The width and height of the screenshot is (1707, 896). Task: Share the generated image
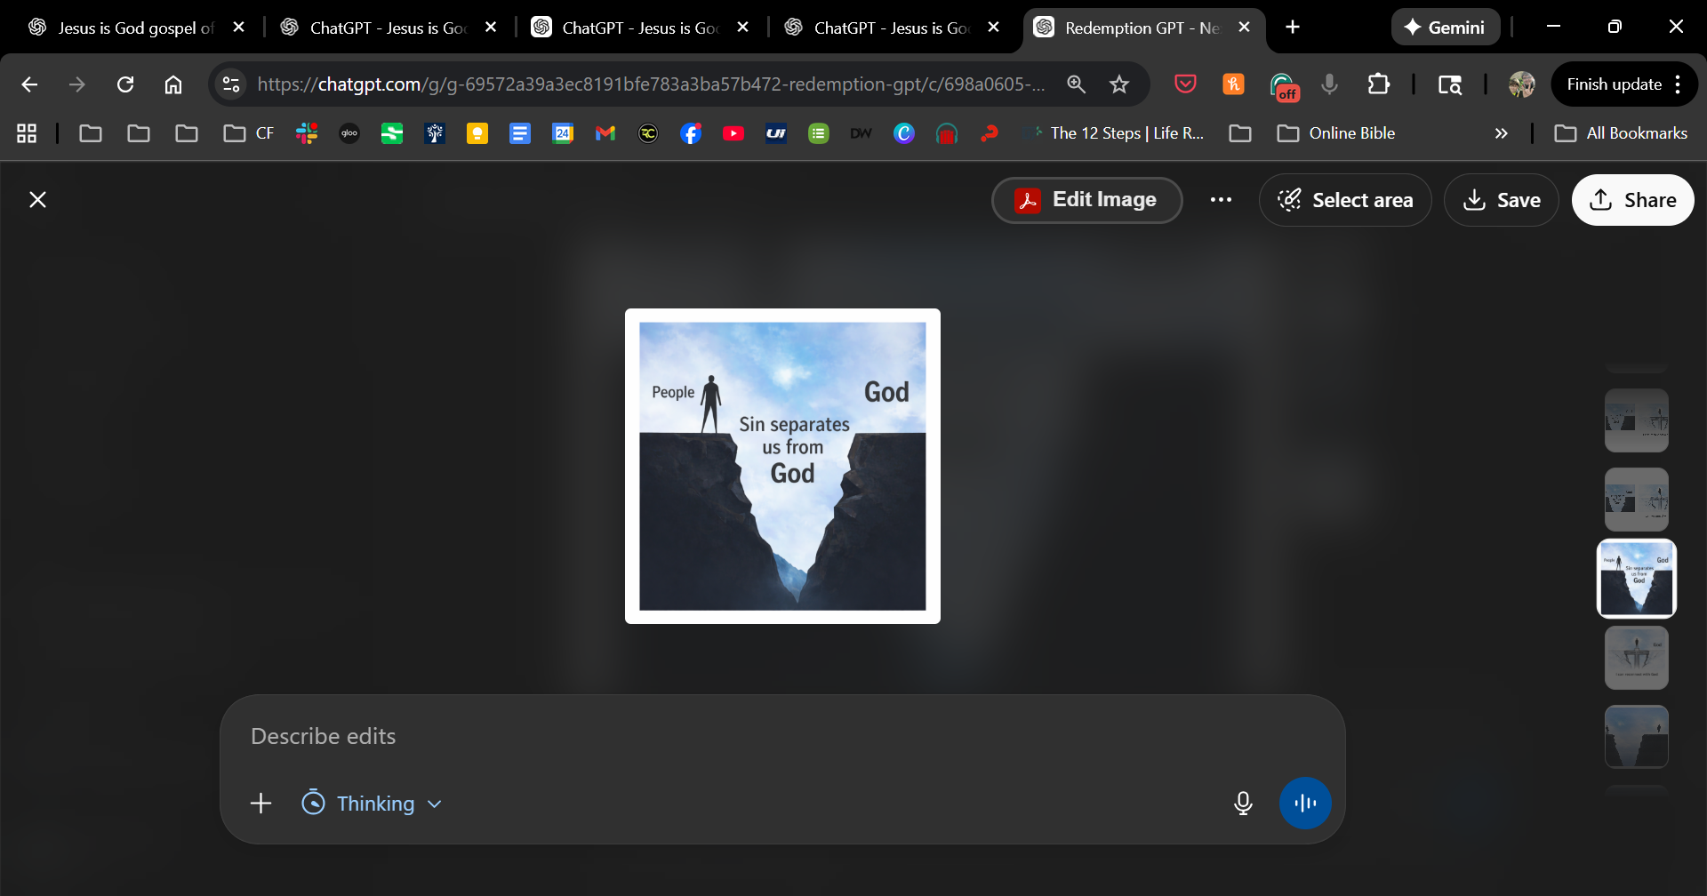click(1632, 200)
